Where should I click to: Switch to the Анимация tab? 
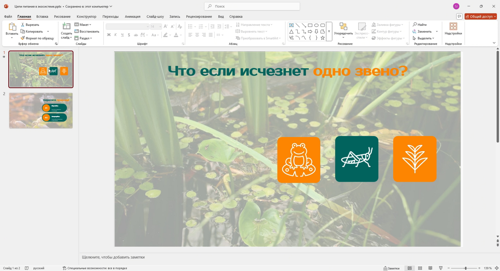coord(132,16)
